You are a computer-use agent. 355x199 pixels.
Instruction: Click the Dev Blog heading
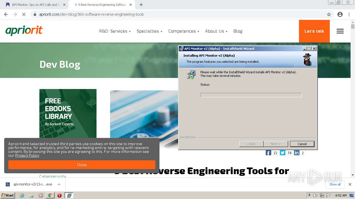(x=60, y=64)
